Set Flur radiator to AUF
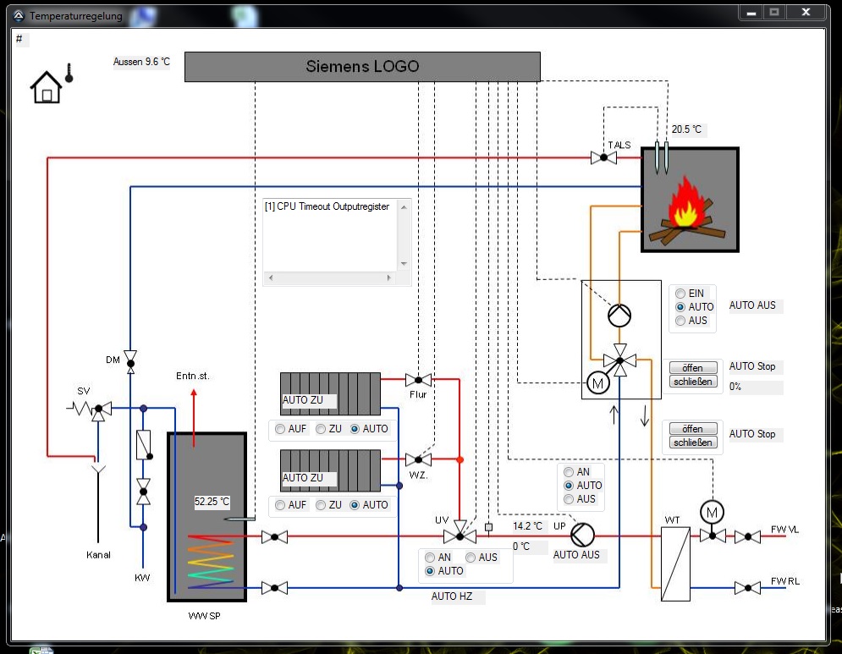The height and width of the screenshot is (654, 842). (281, 429)
